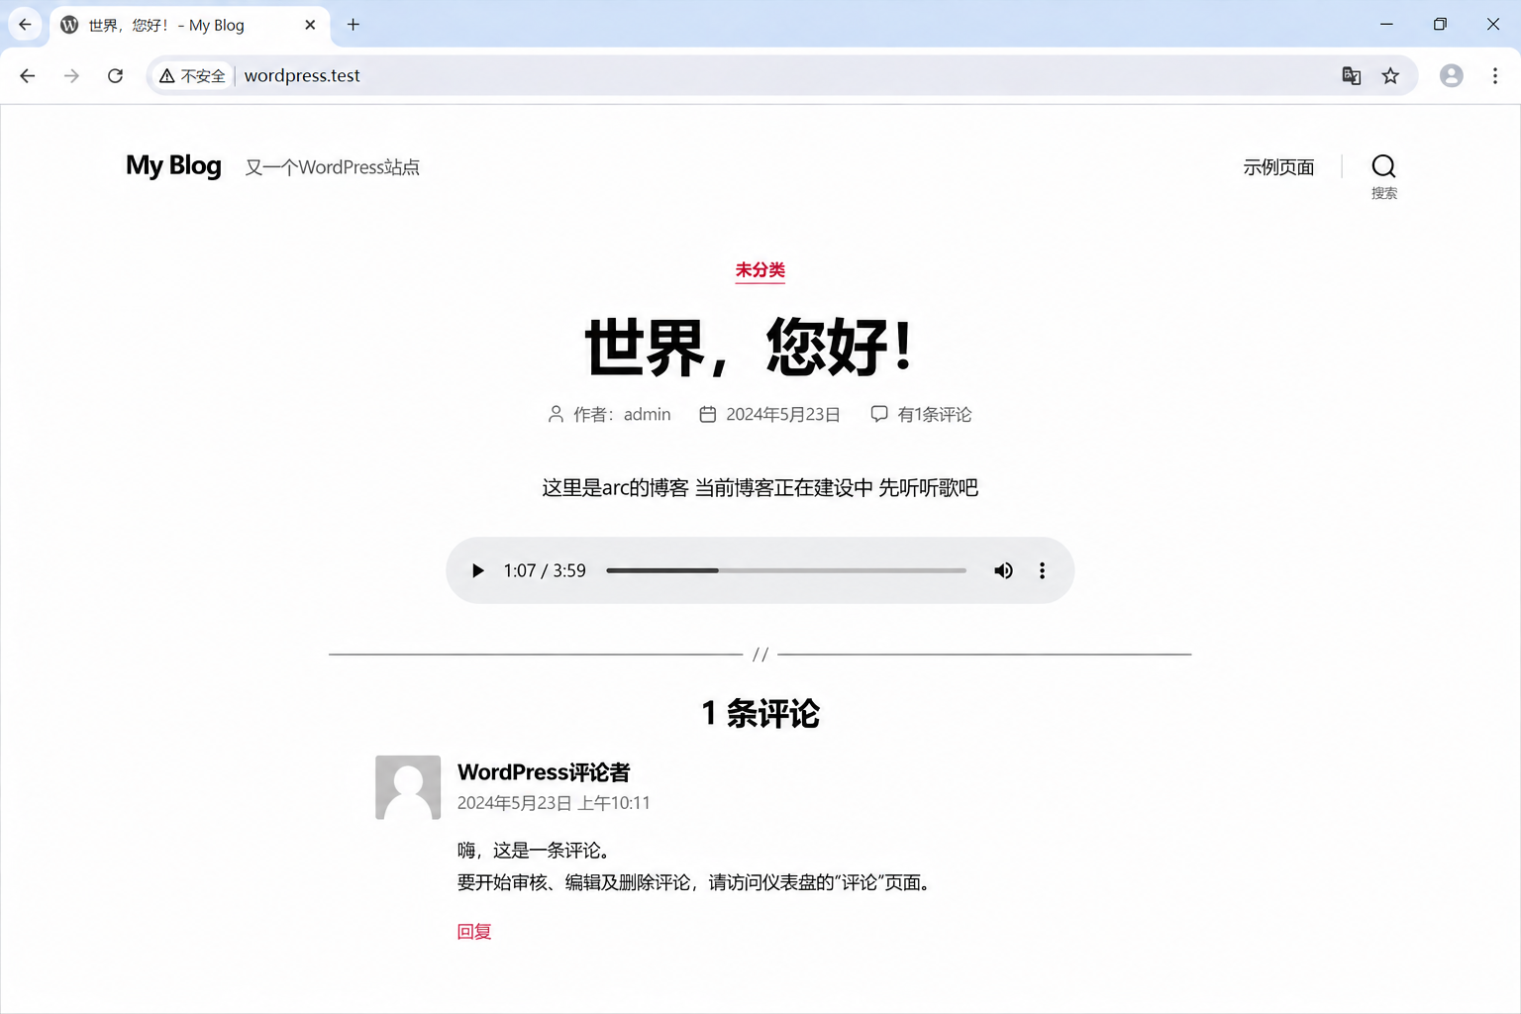Click the comment bubble icon
This screenshot has width=1521, height=1014.
pos(879,414)
